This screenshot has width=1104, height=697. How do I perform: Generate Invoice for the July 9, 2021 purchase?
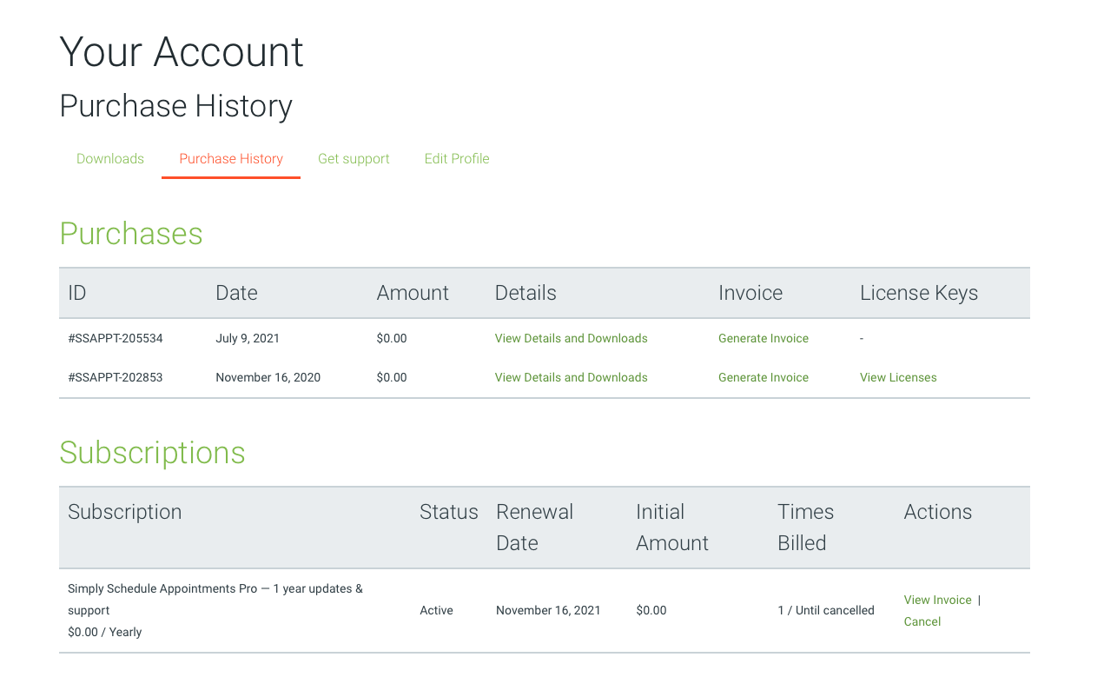[764, 338]
